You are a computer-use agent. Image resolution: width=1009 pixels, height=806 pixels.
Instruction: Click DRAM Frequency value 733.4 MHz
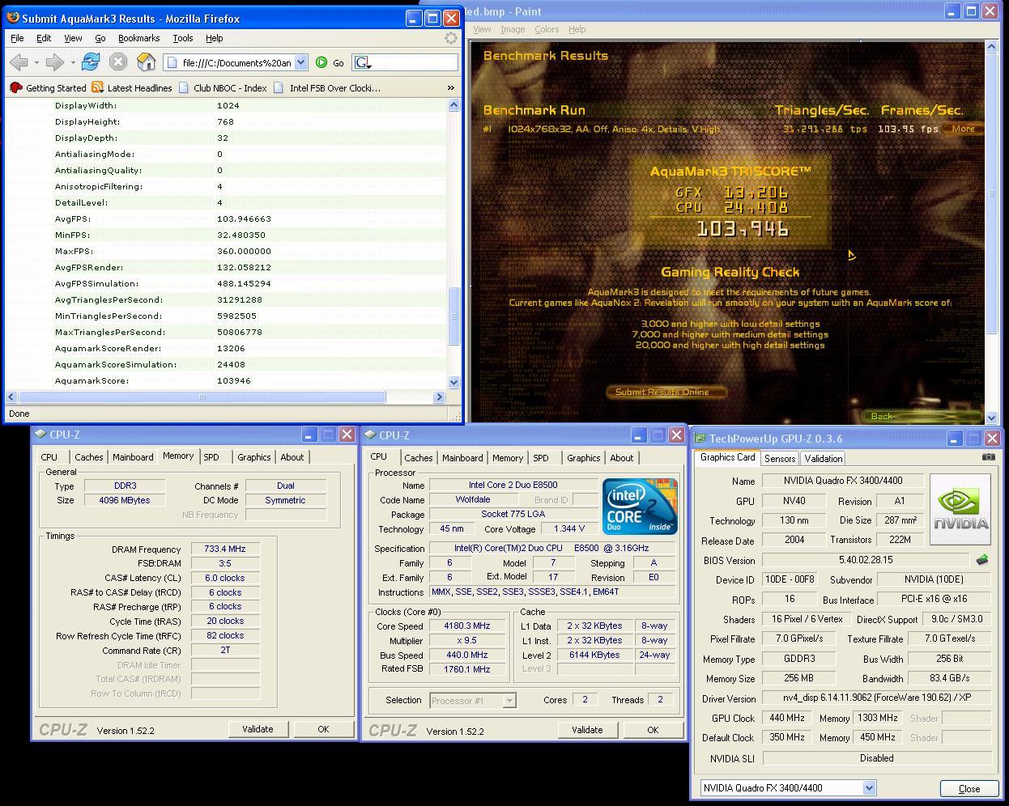(225, 549)
